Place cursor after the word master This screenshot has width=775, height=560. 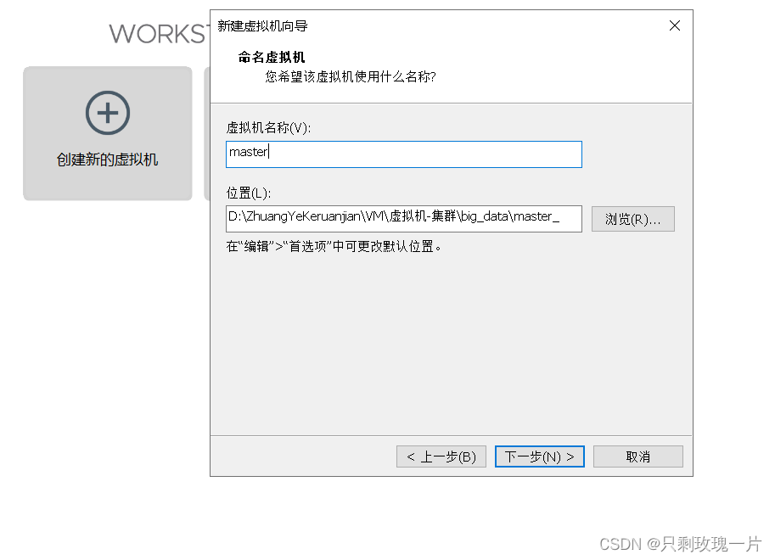[x=268, y=154]
